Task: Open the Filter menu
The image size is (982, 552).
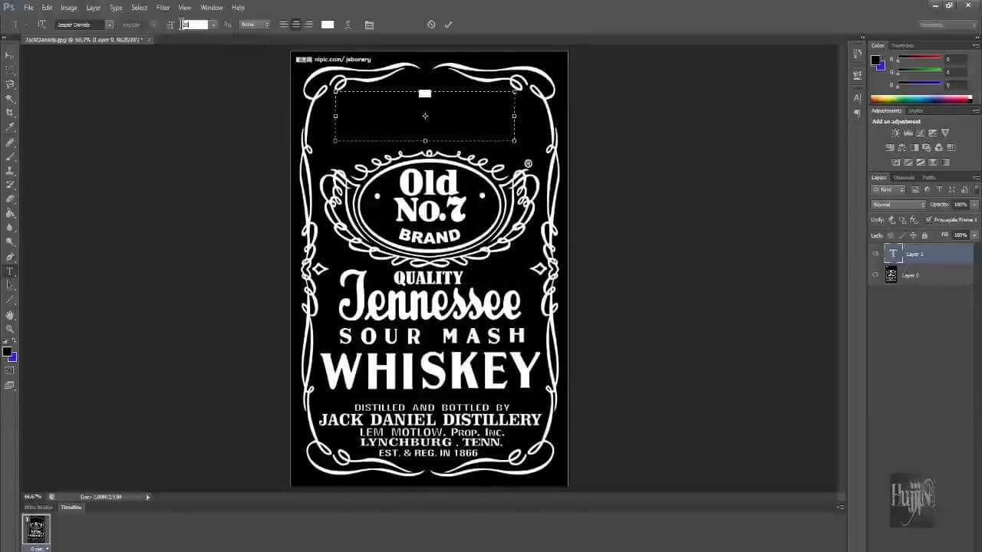Action: (x=163, y=8)
